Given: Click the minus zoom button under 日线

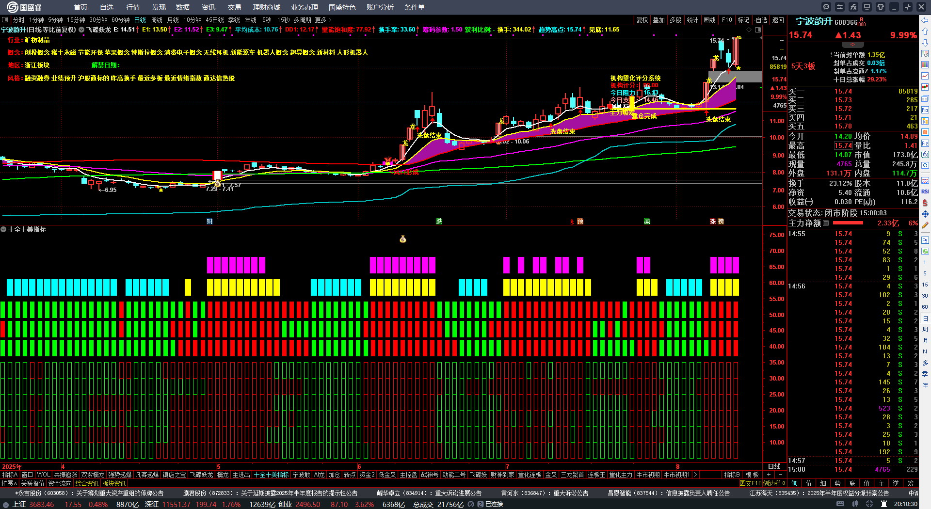Looking at the screenshot, I should [x=780, y=475].
